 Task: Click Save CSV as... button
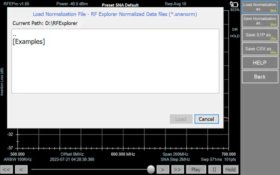click(260, 49)
